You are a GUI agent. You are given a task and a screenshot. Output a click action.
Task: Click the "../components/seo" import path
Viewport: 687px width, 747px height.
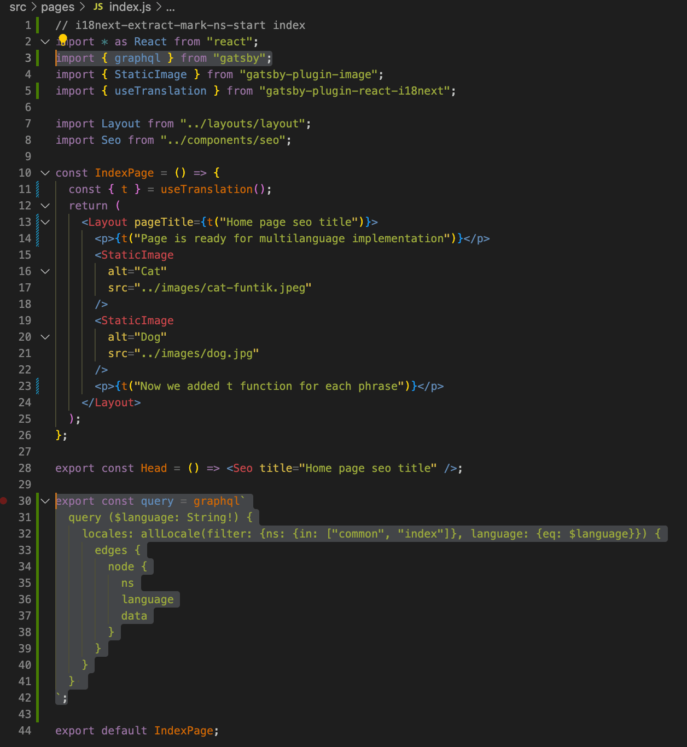click(x=223, y=140)
